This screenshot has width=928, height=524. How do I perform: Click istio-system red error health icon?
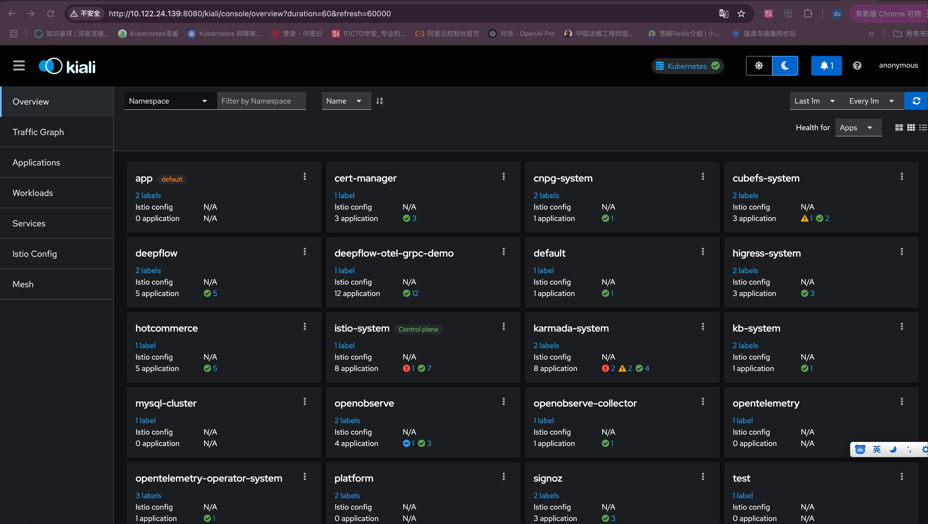click(x=406, y=368)
